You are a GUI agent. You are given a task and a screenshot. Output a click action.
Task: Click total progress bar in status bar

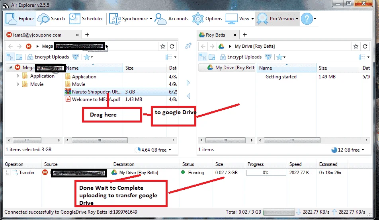pos(279,212)
